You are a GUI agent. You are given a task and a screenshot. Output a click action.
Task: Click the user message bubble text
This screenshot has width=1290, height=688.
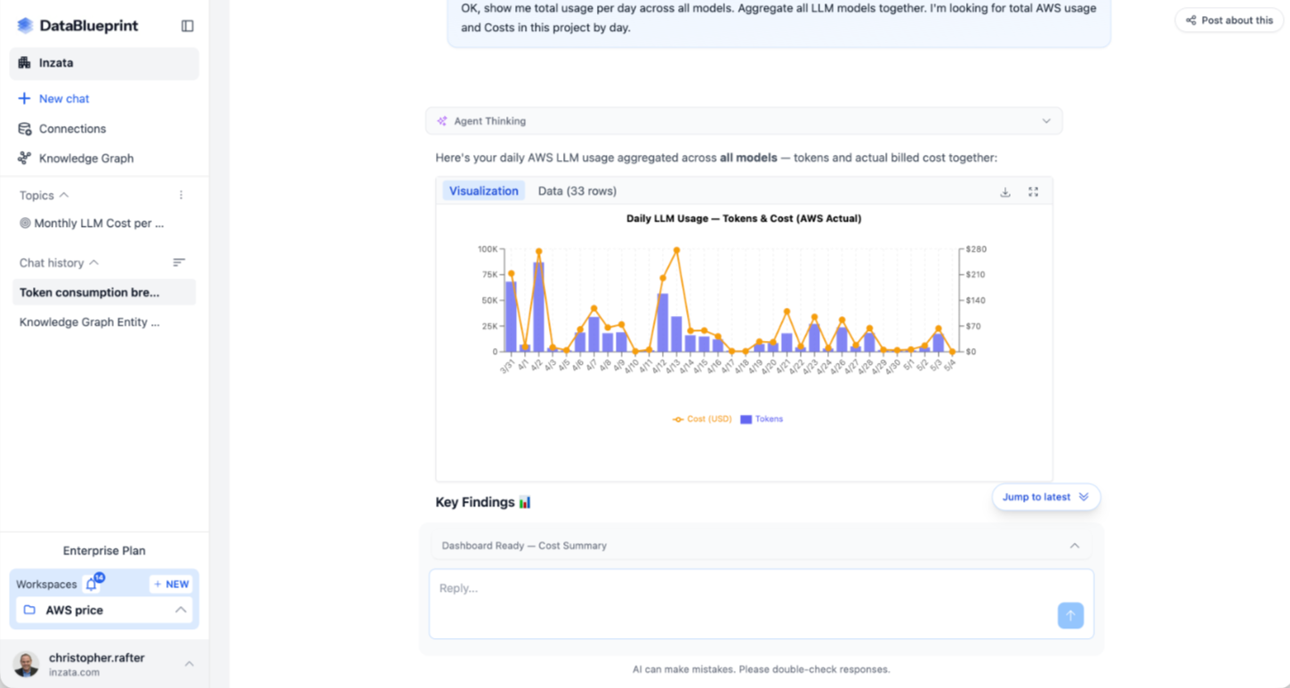(x=778, y=18)
